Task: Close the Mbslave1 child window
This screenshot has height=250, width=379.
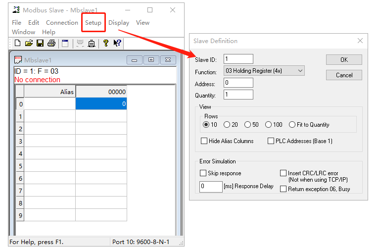Action: 168,60
